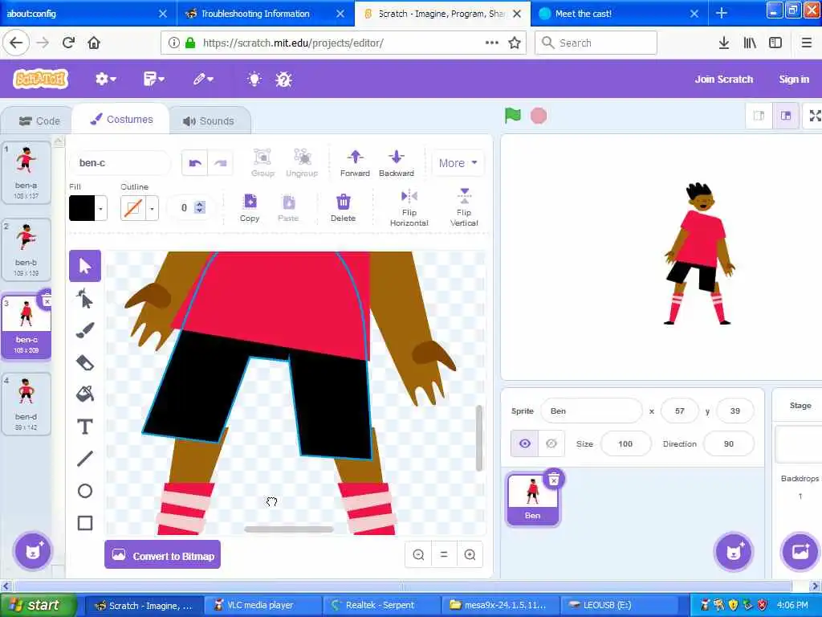Image resolution: width=822 pixels, height=617 pixels.
Task: Select the Fill bucket tool
Action: [x=85, y=394]
